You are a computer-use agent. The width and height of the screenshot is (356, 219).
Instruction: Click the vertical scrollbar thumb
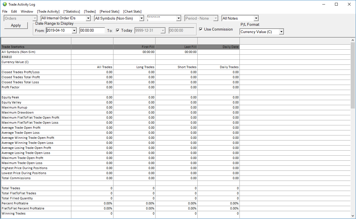click(x=353, y=76)
